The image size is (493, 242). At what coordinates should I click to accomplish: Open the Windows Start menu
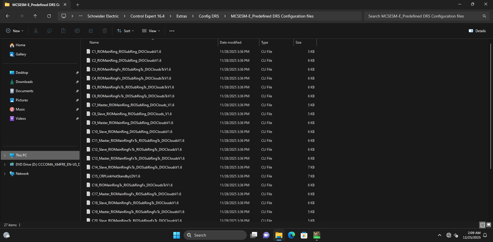tap(176, 235)
